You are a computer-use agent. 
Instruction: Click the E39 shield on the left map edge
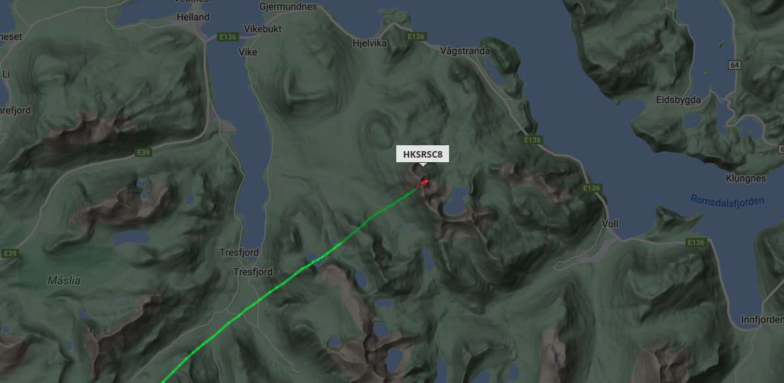coord(9,253)
